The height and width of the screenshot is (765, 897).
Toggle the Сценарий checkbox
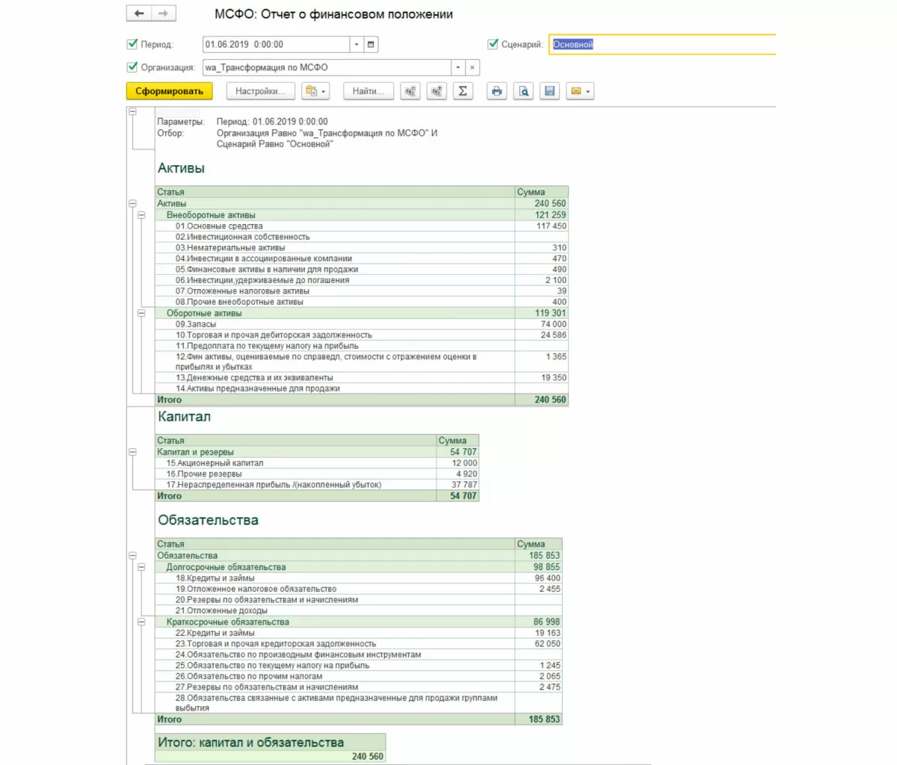pos(493,44)
